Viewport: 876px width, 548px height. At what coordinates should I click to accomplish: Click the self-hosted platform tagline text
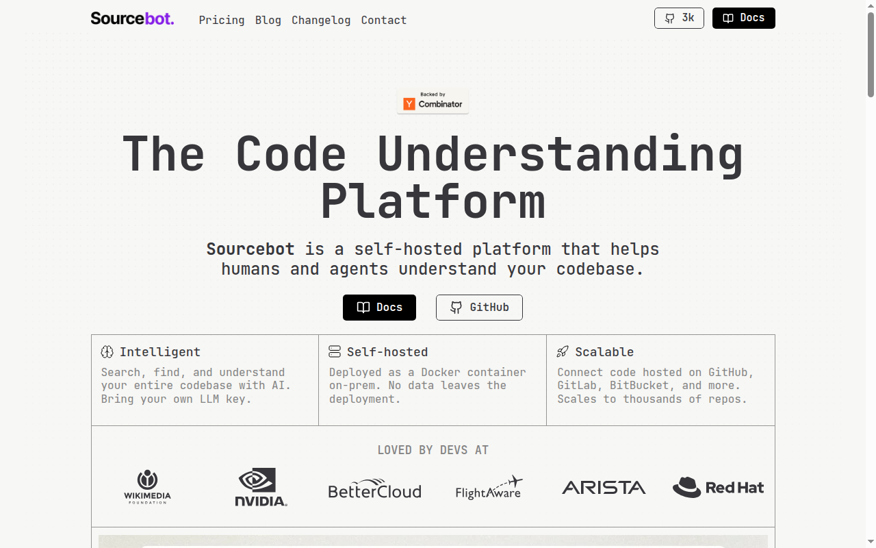pos(433,259)
